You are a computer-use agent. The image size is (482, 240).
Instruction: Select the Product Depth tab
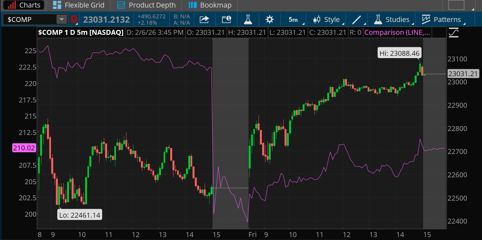point(146,5)
